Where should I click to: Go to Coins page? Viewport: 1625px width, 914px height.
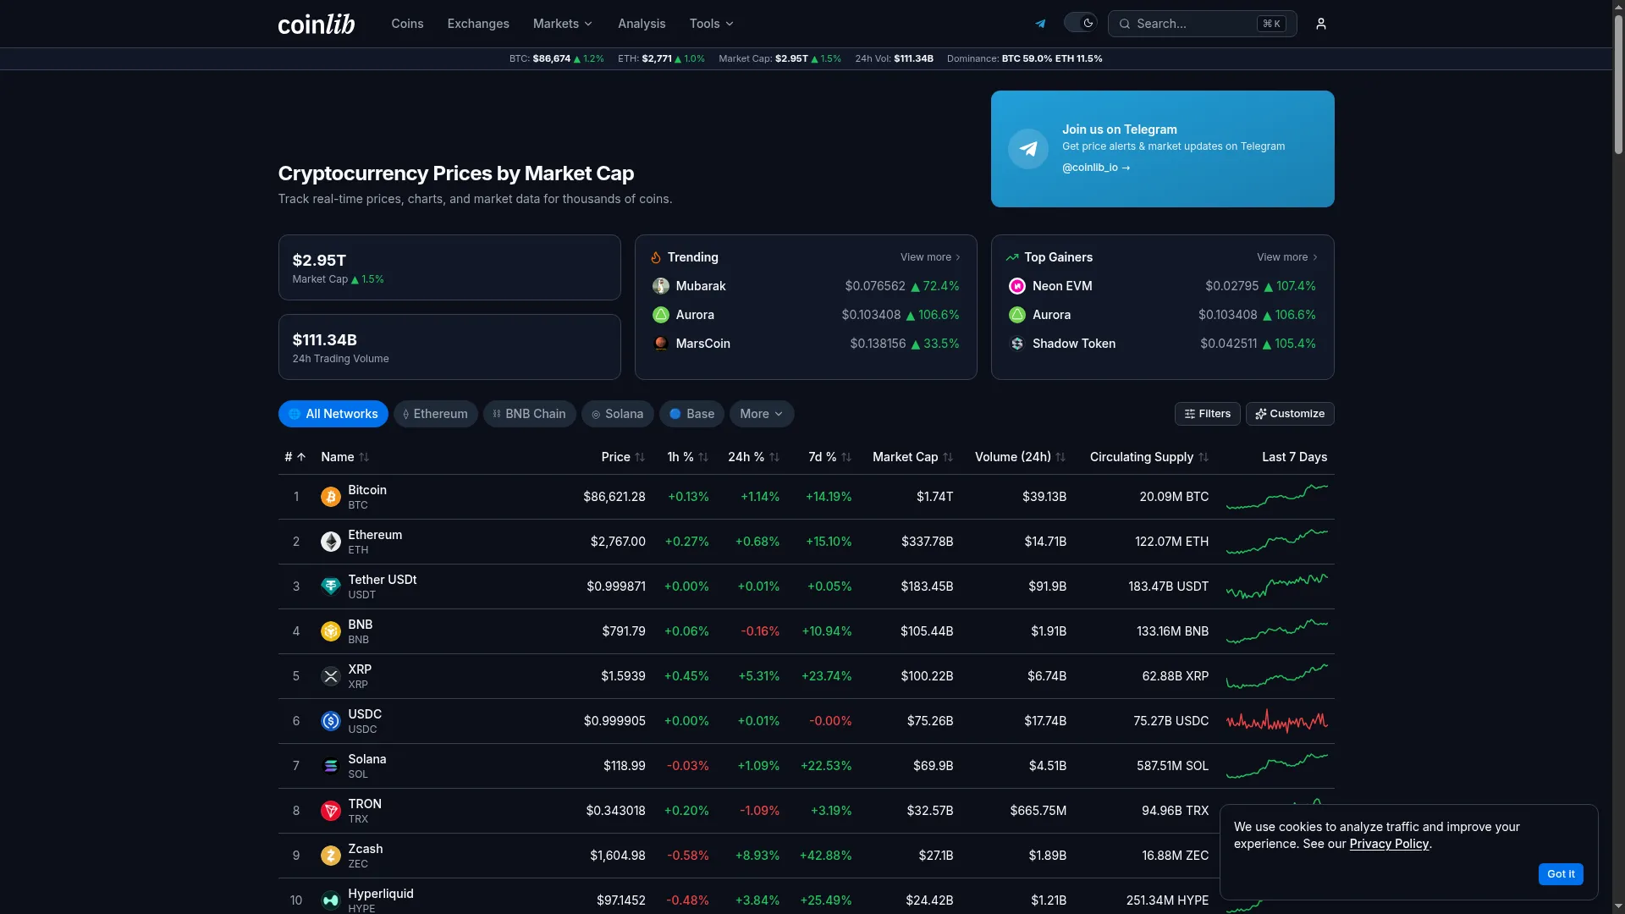point(407,24)
